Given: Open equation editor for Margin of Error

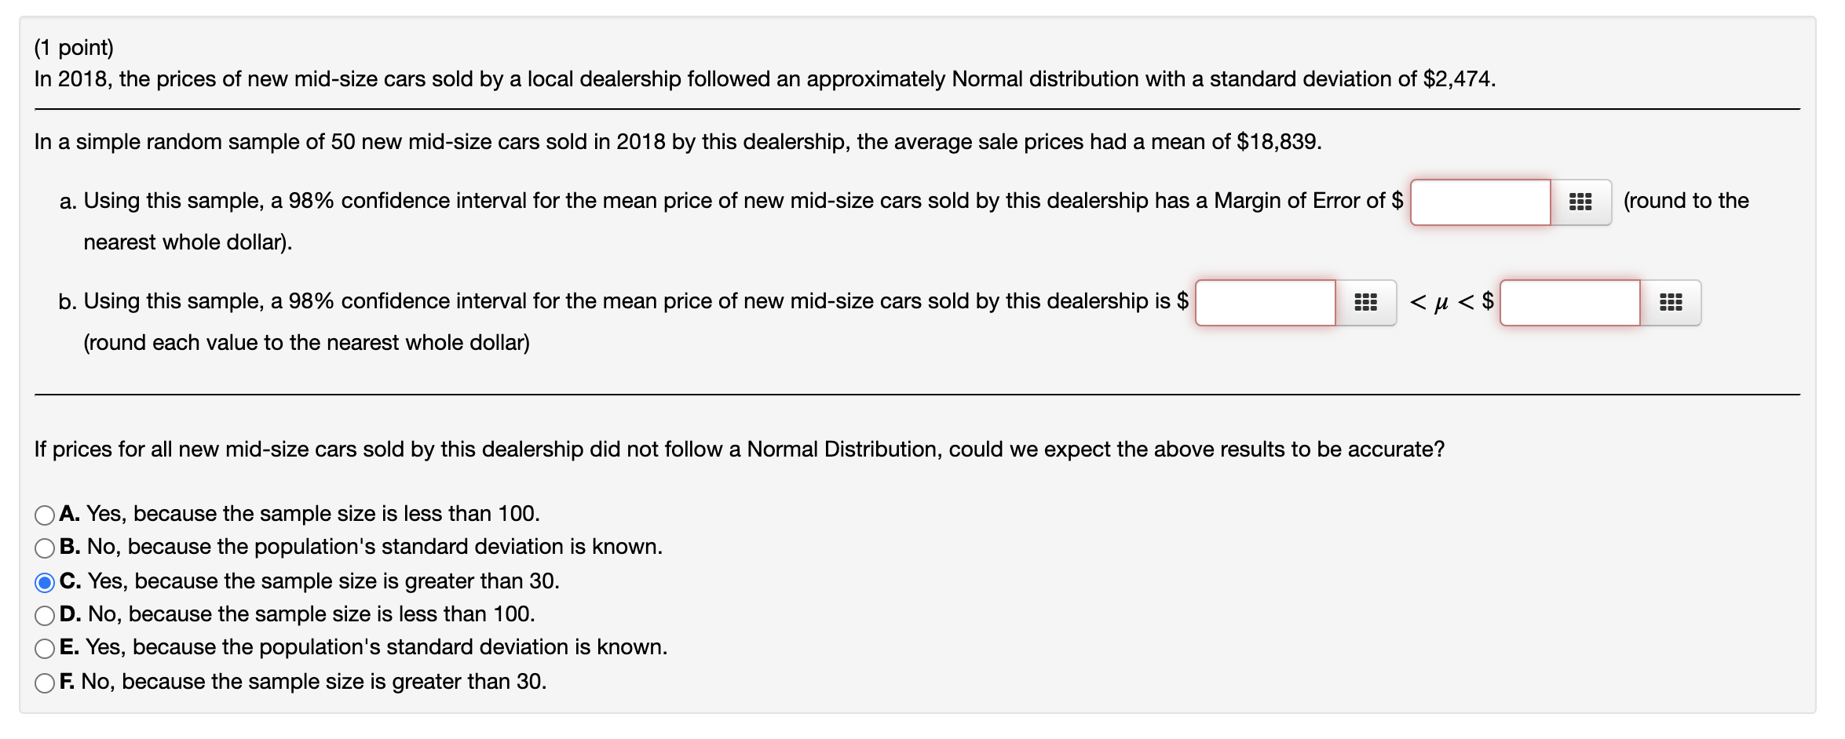Looking at the screenshot, I should click(x=1580, y=202).
